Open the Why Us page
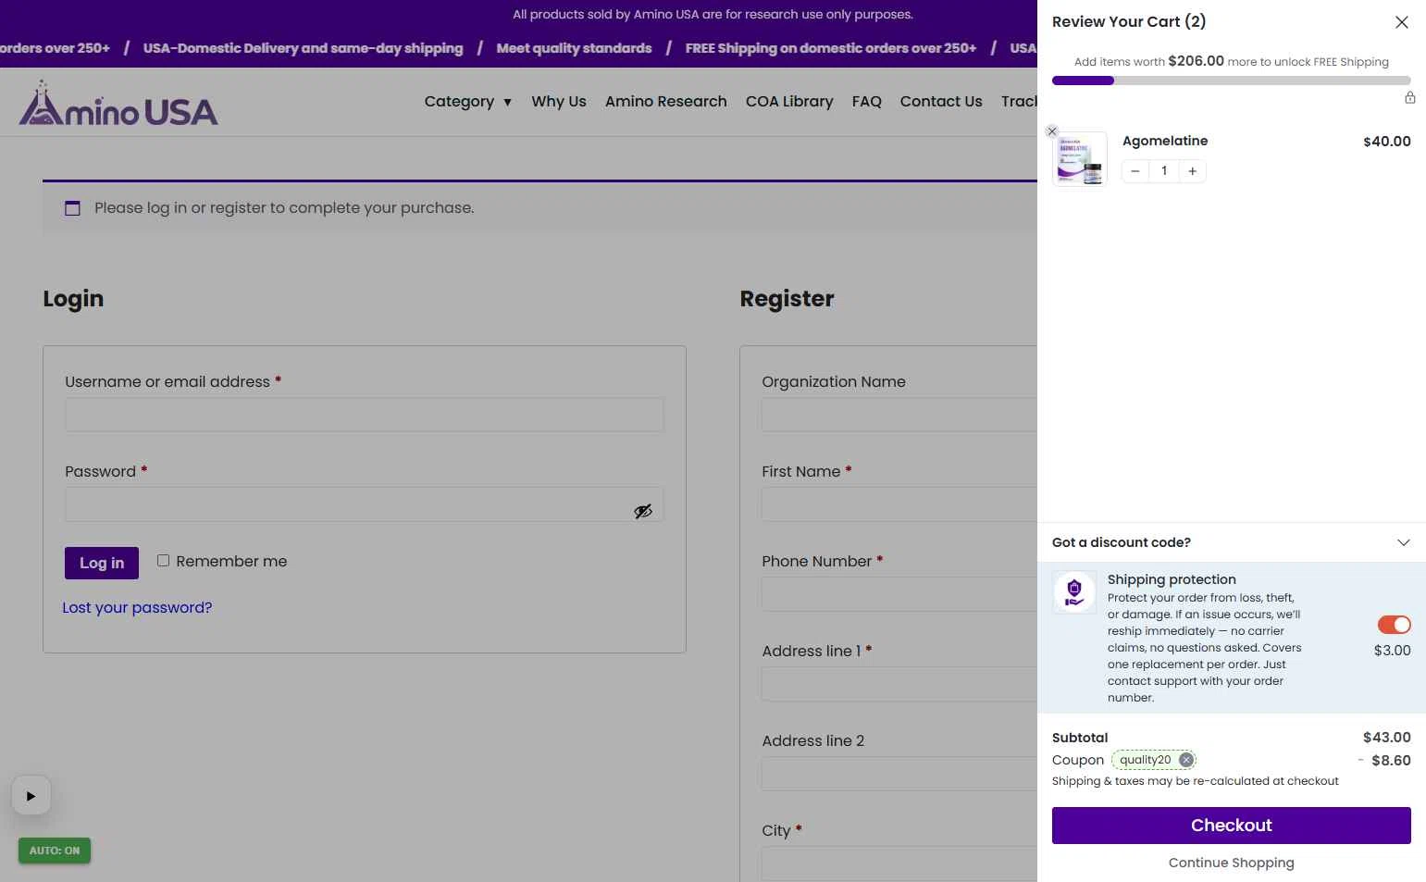The width and height of the screenshot is (1426, 882). point(559,101)
